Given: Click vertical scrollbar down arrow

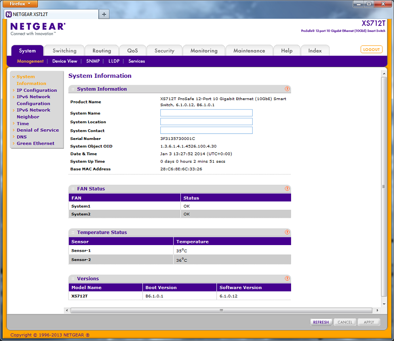Looking at the screenshot, I should tap(384, 304).
